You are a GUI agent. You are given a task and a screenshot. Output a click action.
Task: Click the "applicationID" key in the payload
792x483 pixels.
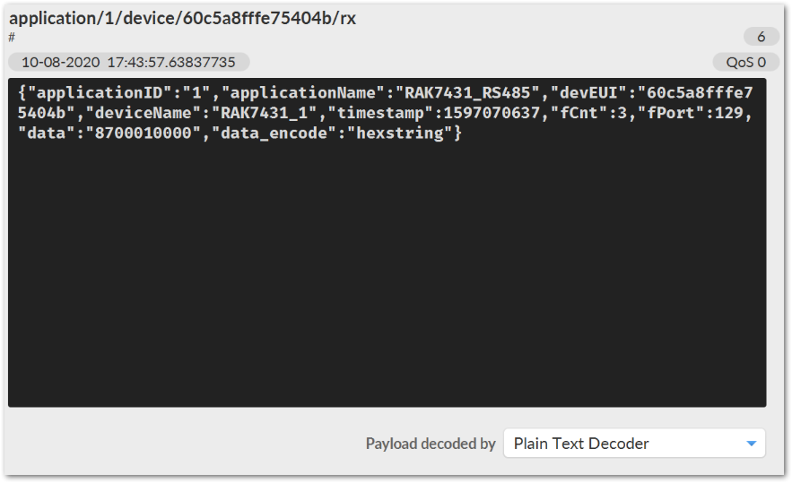coord(100,92)
